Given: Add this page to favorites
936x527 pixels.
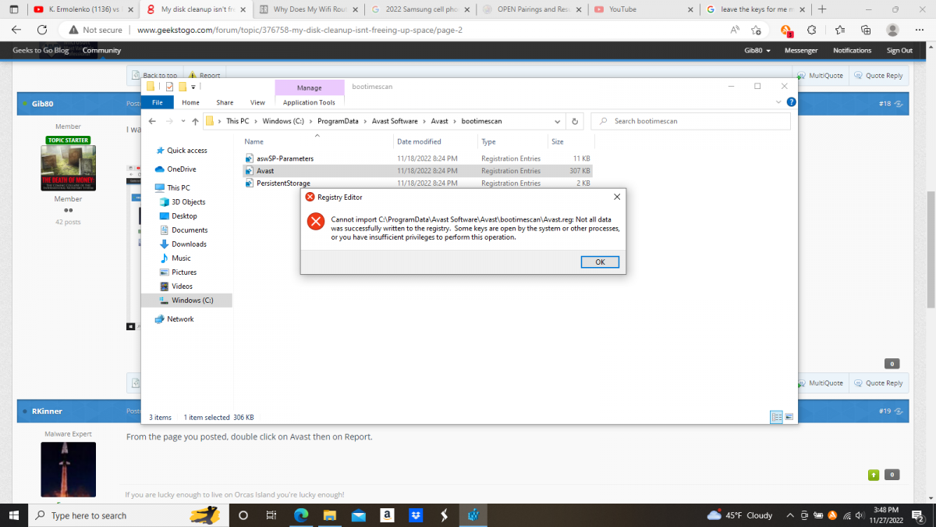Looking at the screenshot, I should point(756,30).
